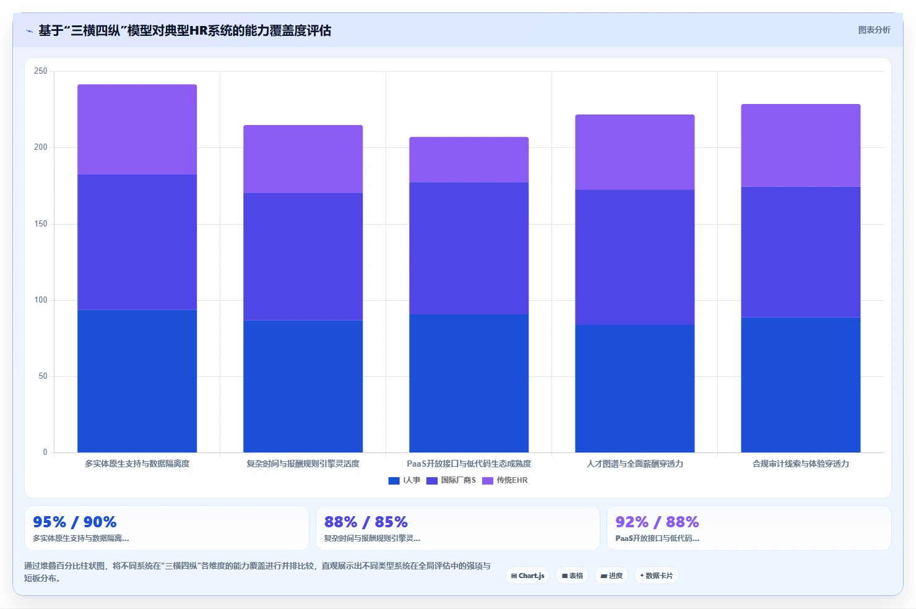Click the y-axis value 50
The image size is (916, 609).
pos(43,376)
